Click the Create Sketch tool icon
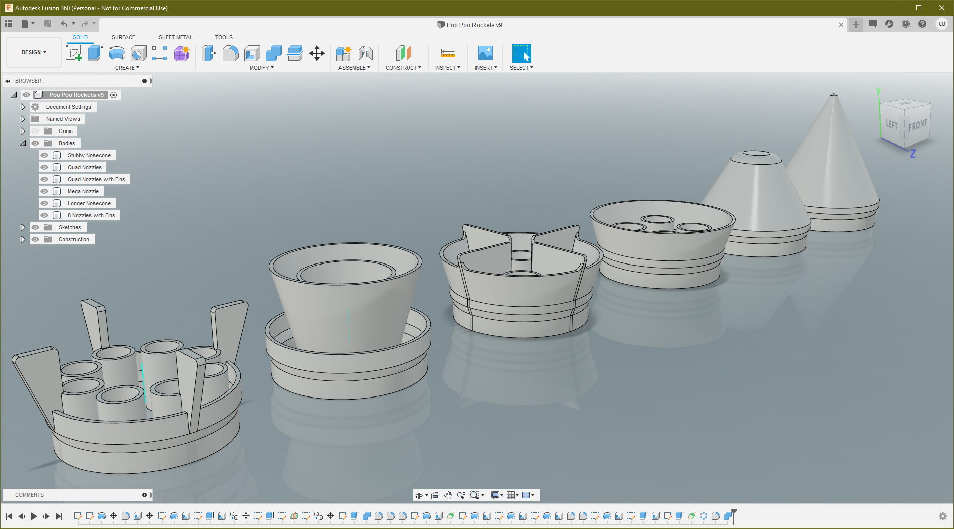Screen dimensions: 954x529 (x=74, y=53)
